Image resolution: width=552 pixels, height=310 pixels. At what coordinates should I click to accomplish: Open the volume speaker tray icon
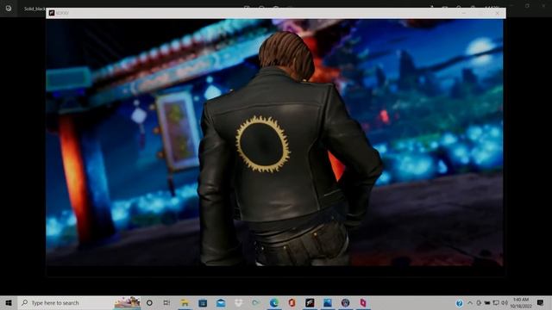(505, 302)
